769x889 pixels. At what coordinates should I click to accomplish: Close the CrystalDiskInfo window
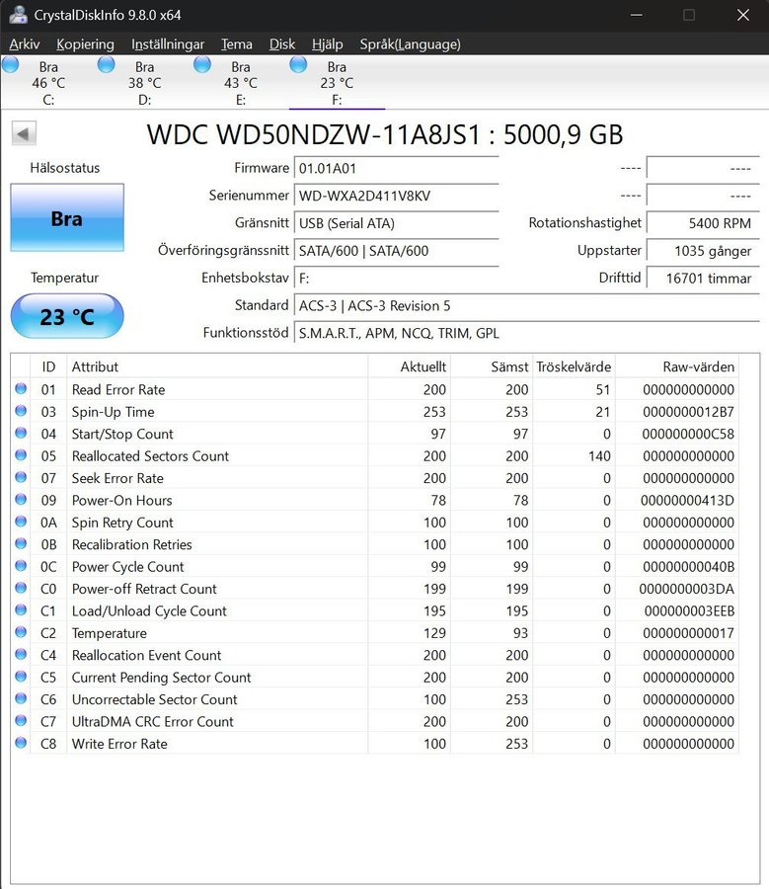[x=743, y=15]
